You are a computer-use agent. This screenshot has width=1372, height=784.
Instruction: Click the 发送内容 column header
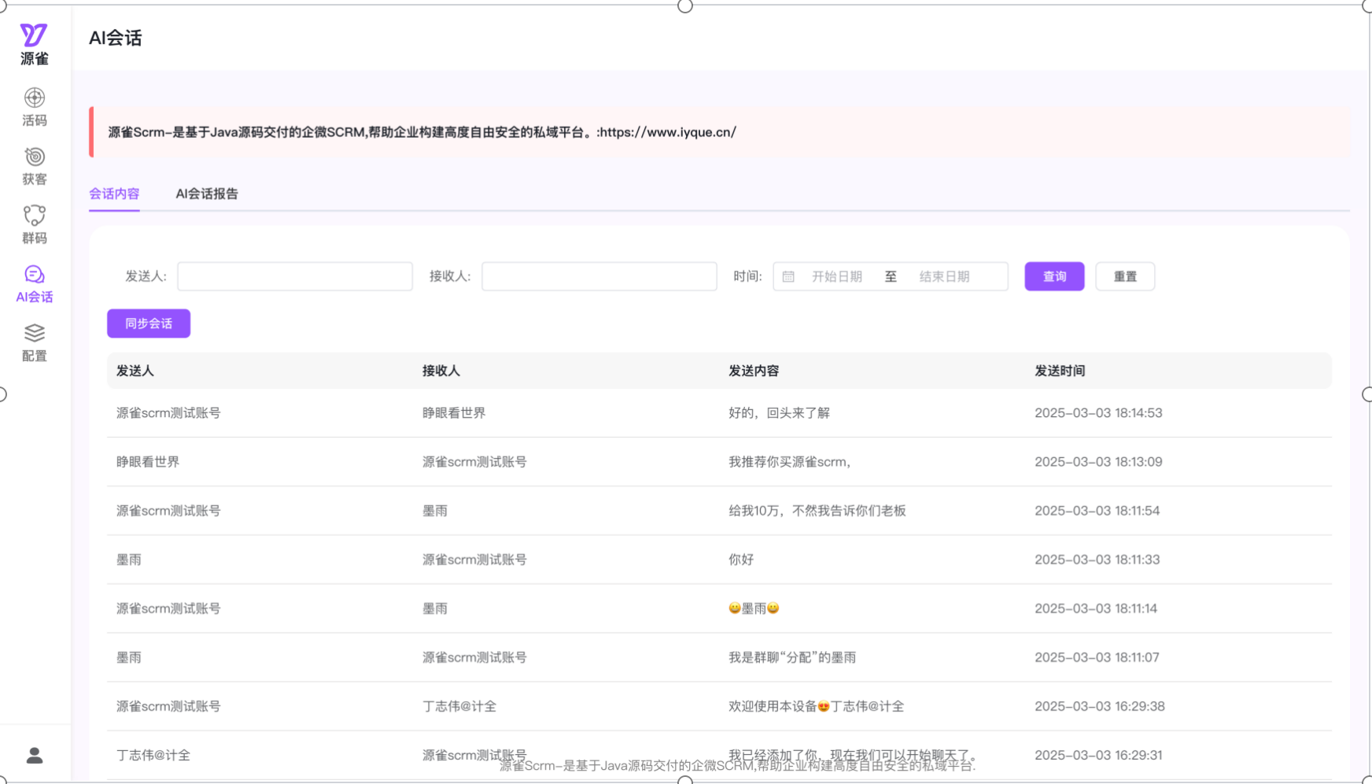pyautogui.click(x=753, y=371)
